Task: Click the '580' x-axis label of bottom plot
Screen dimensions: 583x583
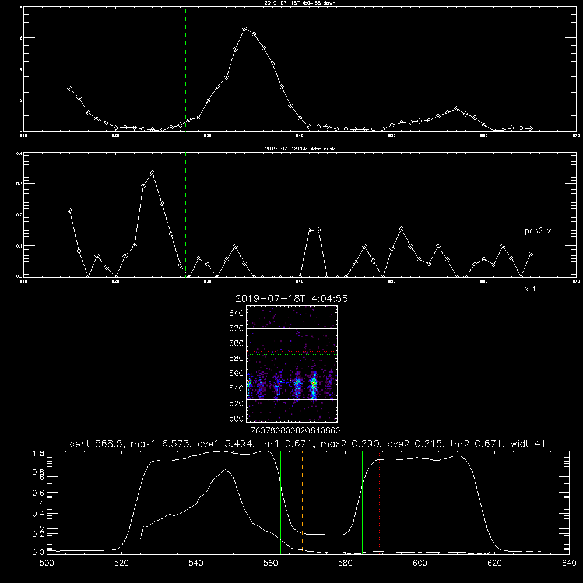Action: 345,563
